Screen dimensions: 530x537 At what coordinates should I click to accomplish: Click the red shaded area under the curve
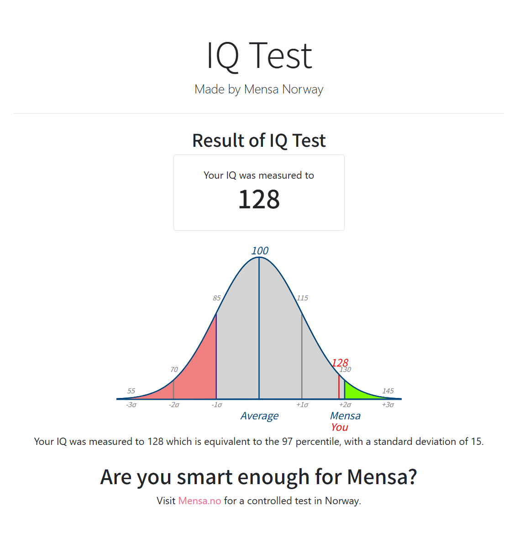pos(196,374)
